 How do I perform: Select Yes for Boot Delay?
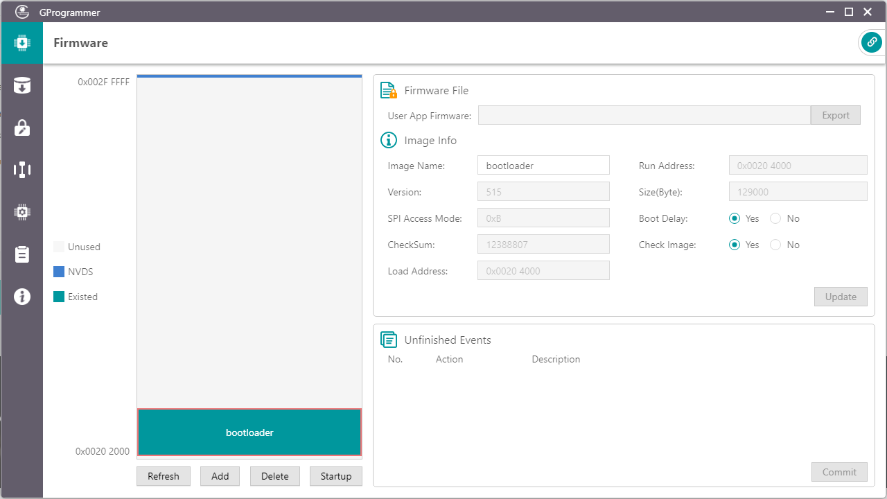pos(735,218)
